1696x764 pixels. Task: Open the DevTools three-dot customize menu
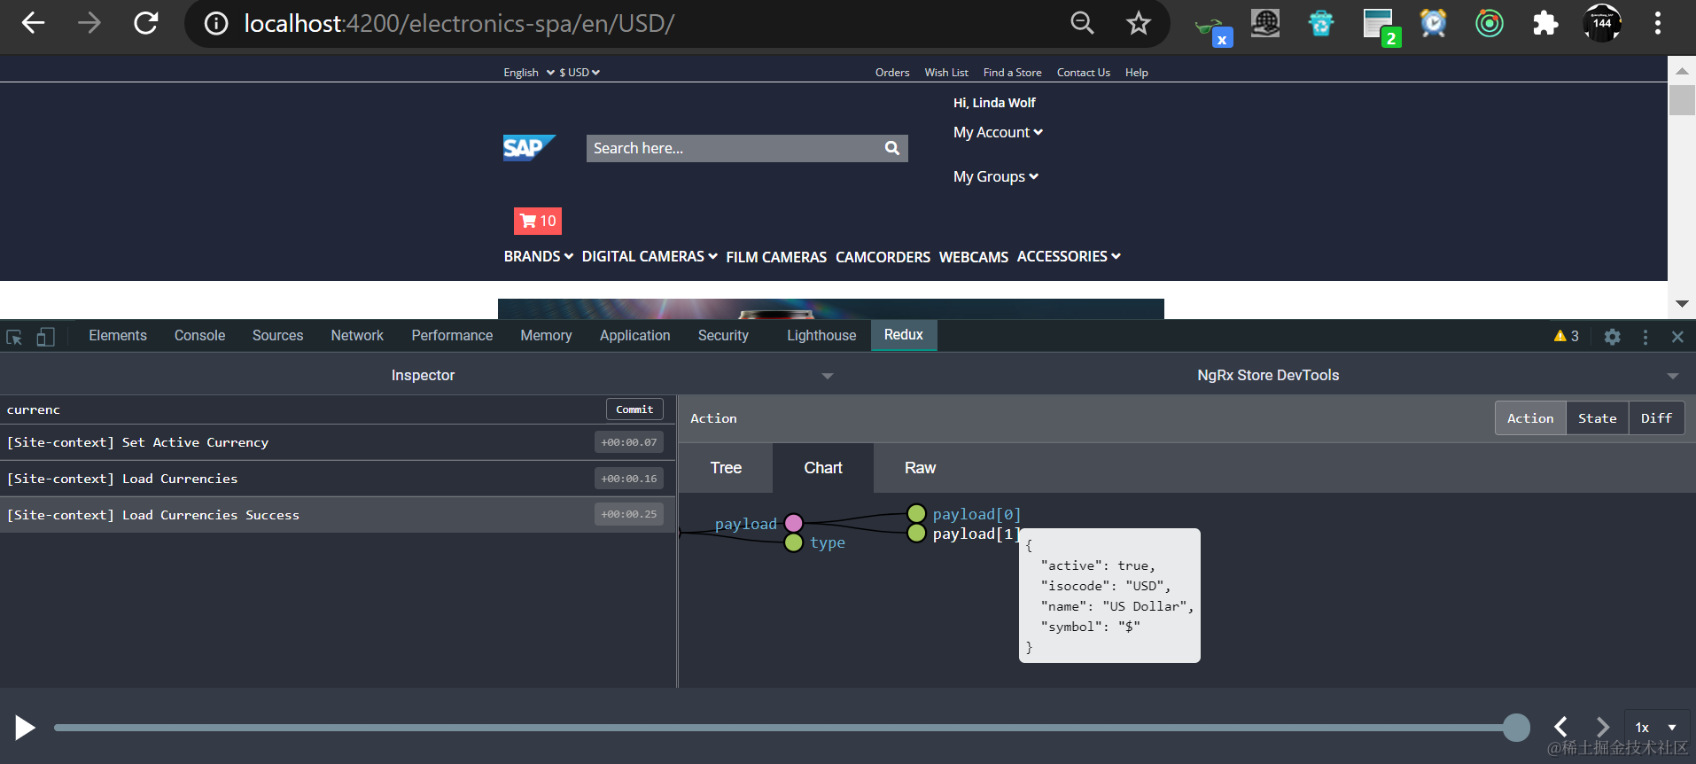pyautogui.click(x=1645, y=337)
